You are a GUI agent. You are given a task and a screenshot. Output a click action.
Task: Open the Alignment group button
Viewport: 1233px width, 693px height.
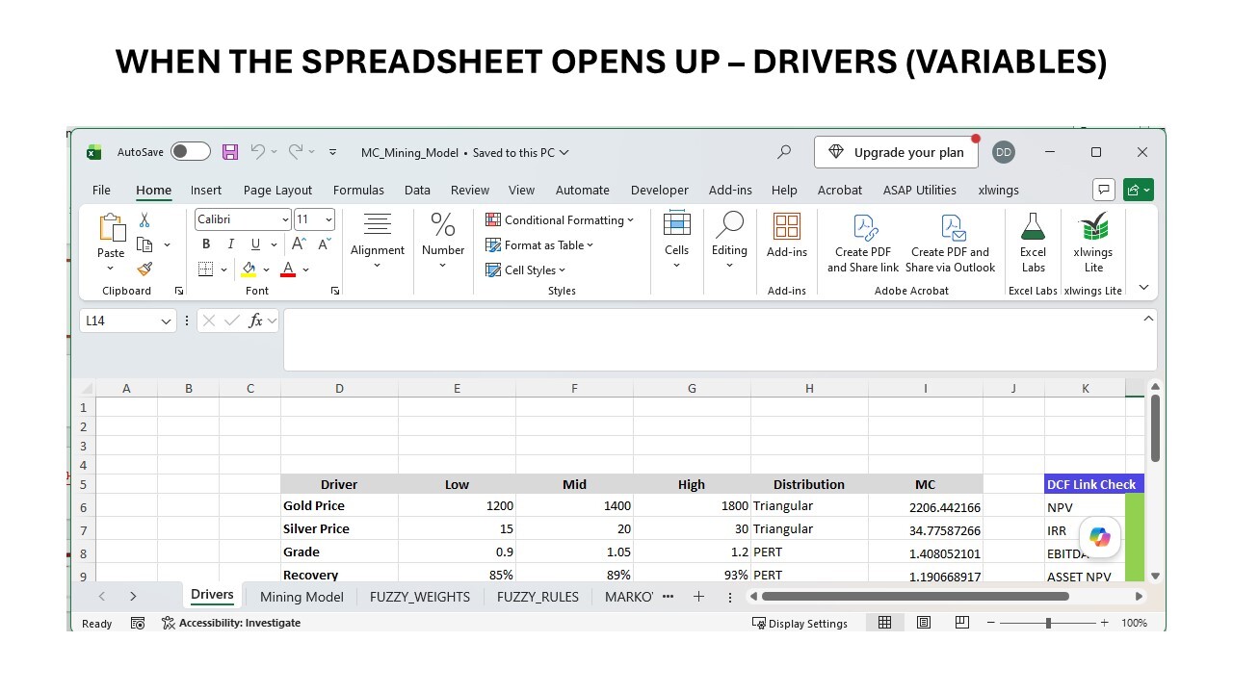pos(378,241)
